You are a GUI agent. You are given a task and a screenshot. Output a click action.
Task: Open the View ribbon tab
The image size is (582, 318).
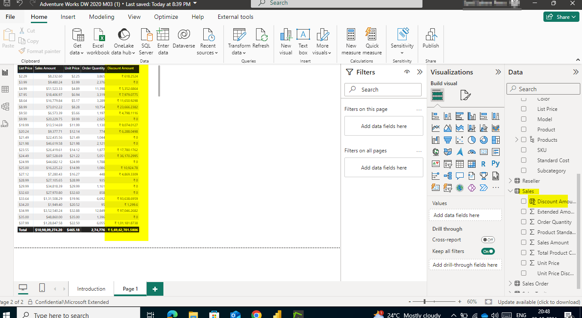134,17
